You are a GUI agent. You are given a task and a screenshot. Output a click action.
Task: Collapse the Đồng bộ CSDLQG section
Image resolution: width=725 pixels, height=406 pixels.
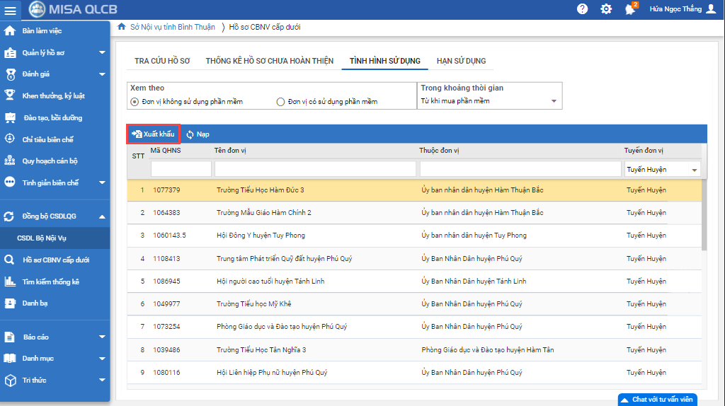pos(102,216)
